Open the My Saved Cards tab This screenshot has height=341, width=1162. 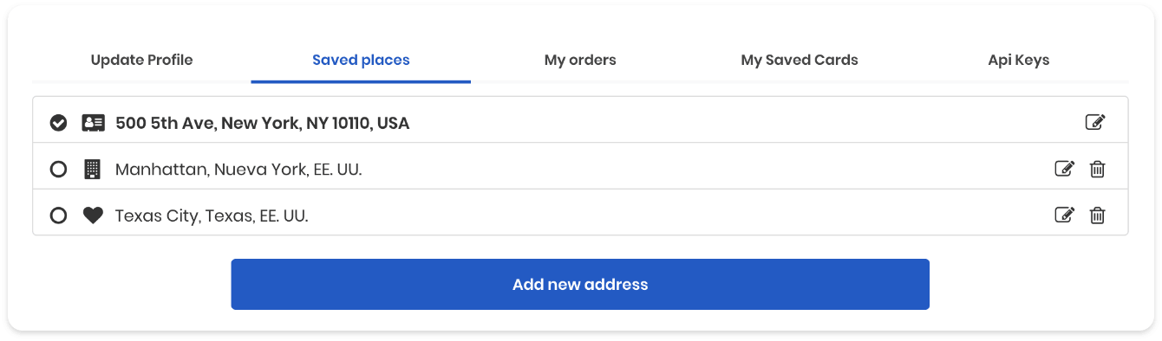[x=800, y=60]
